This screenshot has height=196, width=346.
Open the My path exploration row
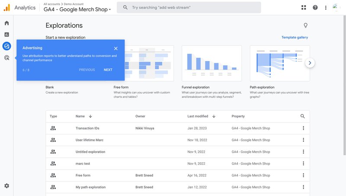[90, 187]
